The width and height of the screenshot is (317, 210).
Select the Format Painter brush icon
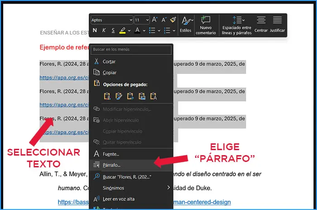[x=173, y=20]
